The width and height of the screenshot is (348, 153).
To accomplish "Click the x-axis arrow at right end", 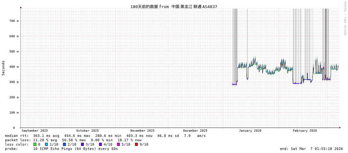I will [340, 128].
